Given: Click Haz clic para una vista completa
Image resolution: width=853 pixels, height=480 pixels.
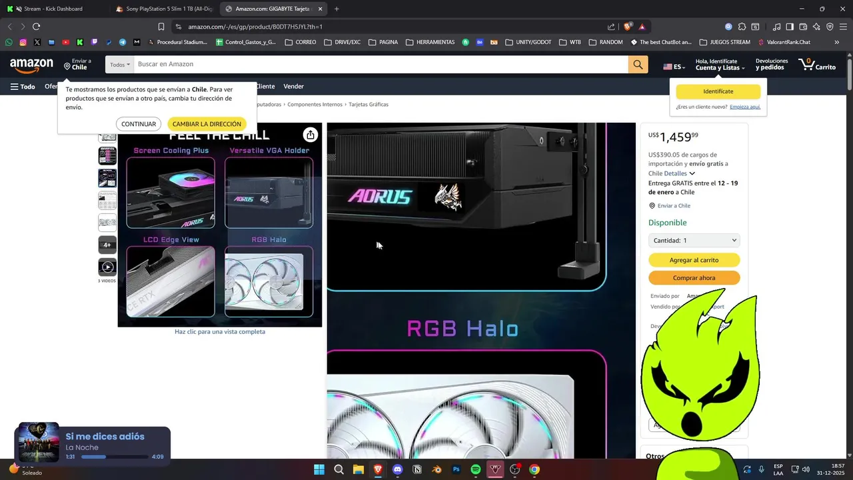Looking at the screenshot, I should click(x=220, y=332).
